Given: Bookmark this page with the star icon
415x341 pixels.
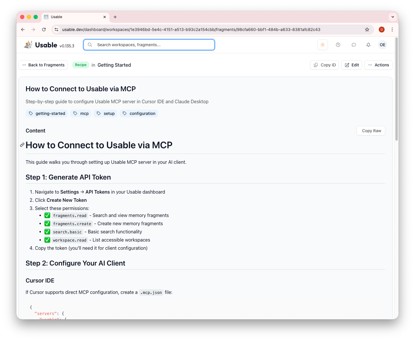Looking at the screenshot, I should click(367, 30).
